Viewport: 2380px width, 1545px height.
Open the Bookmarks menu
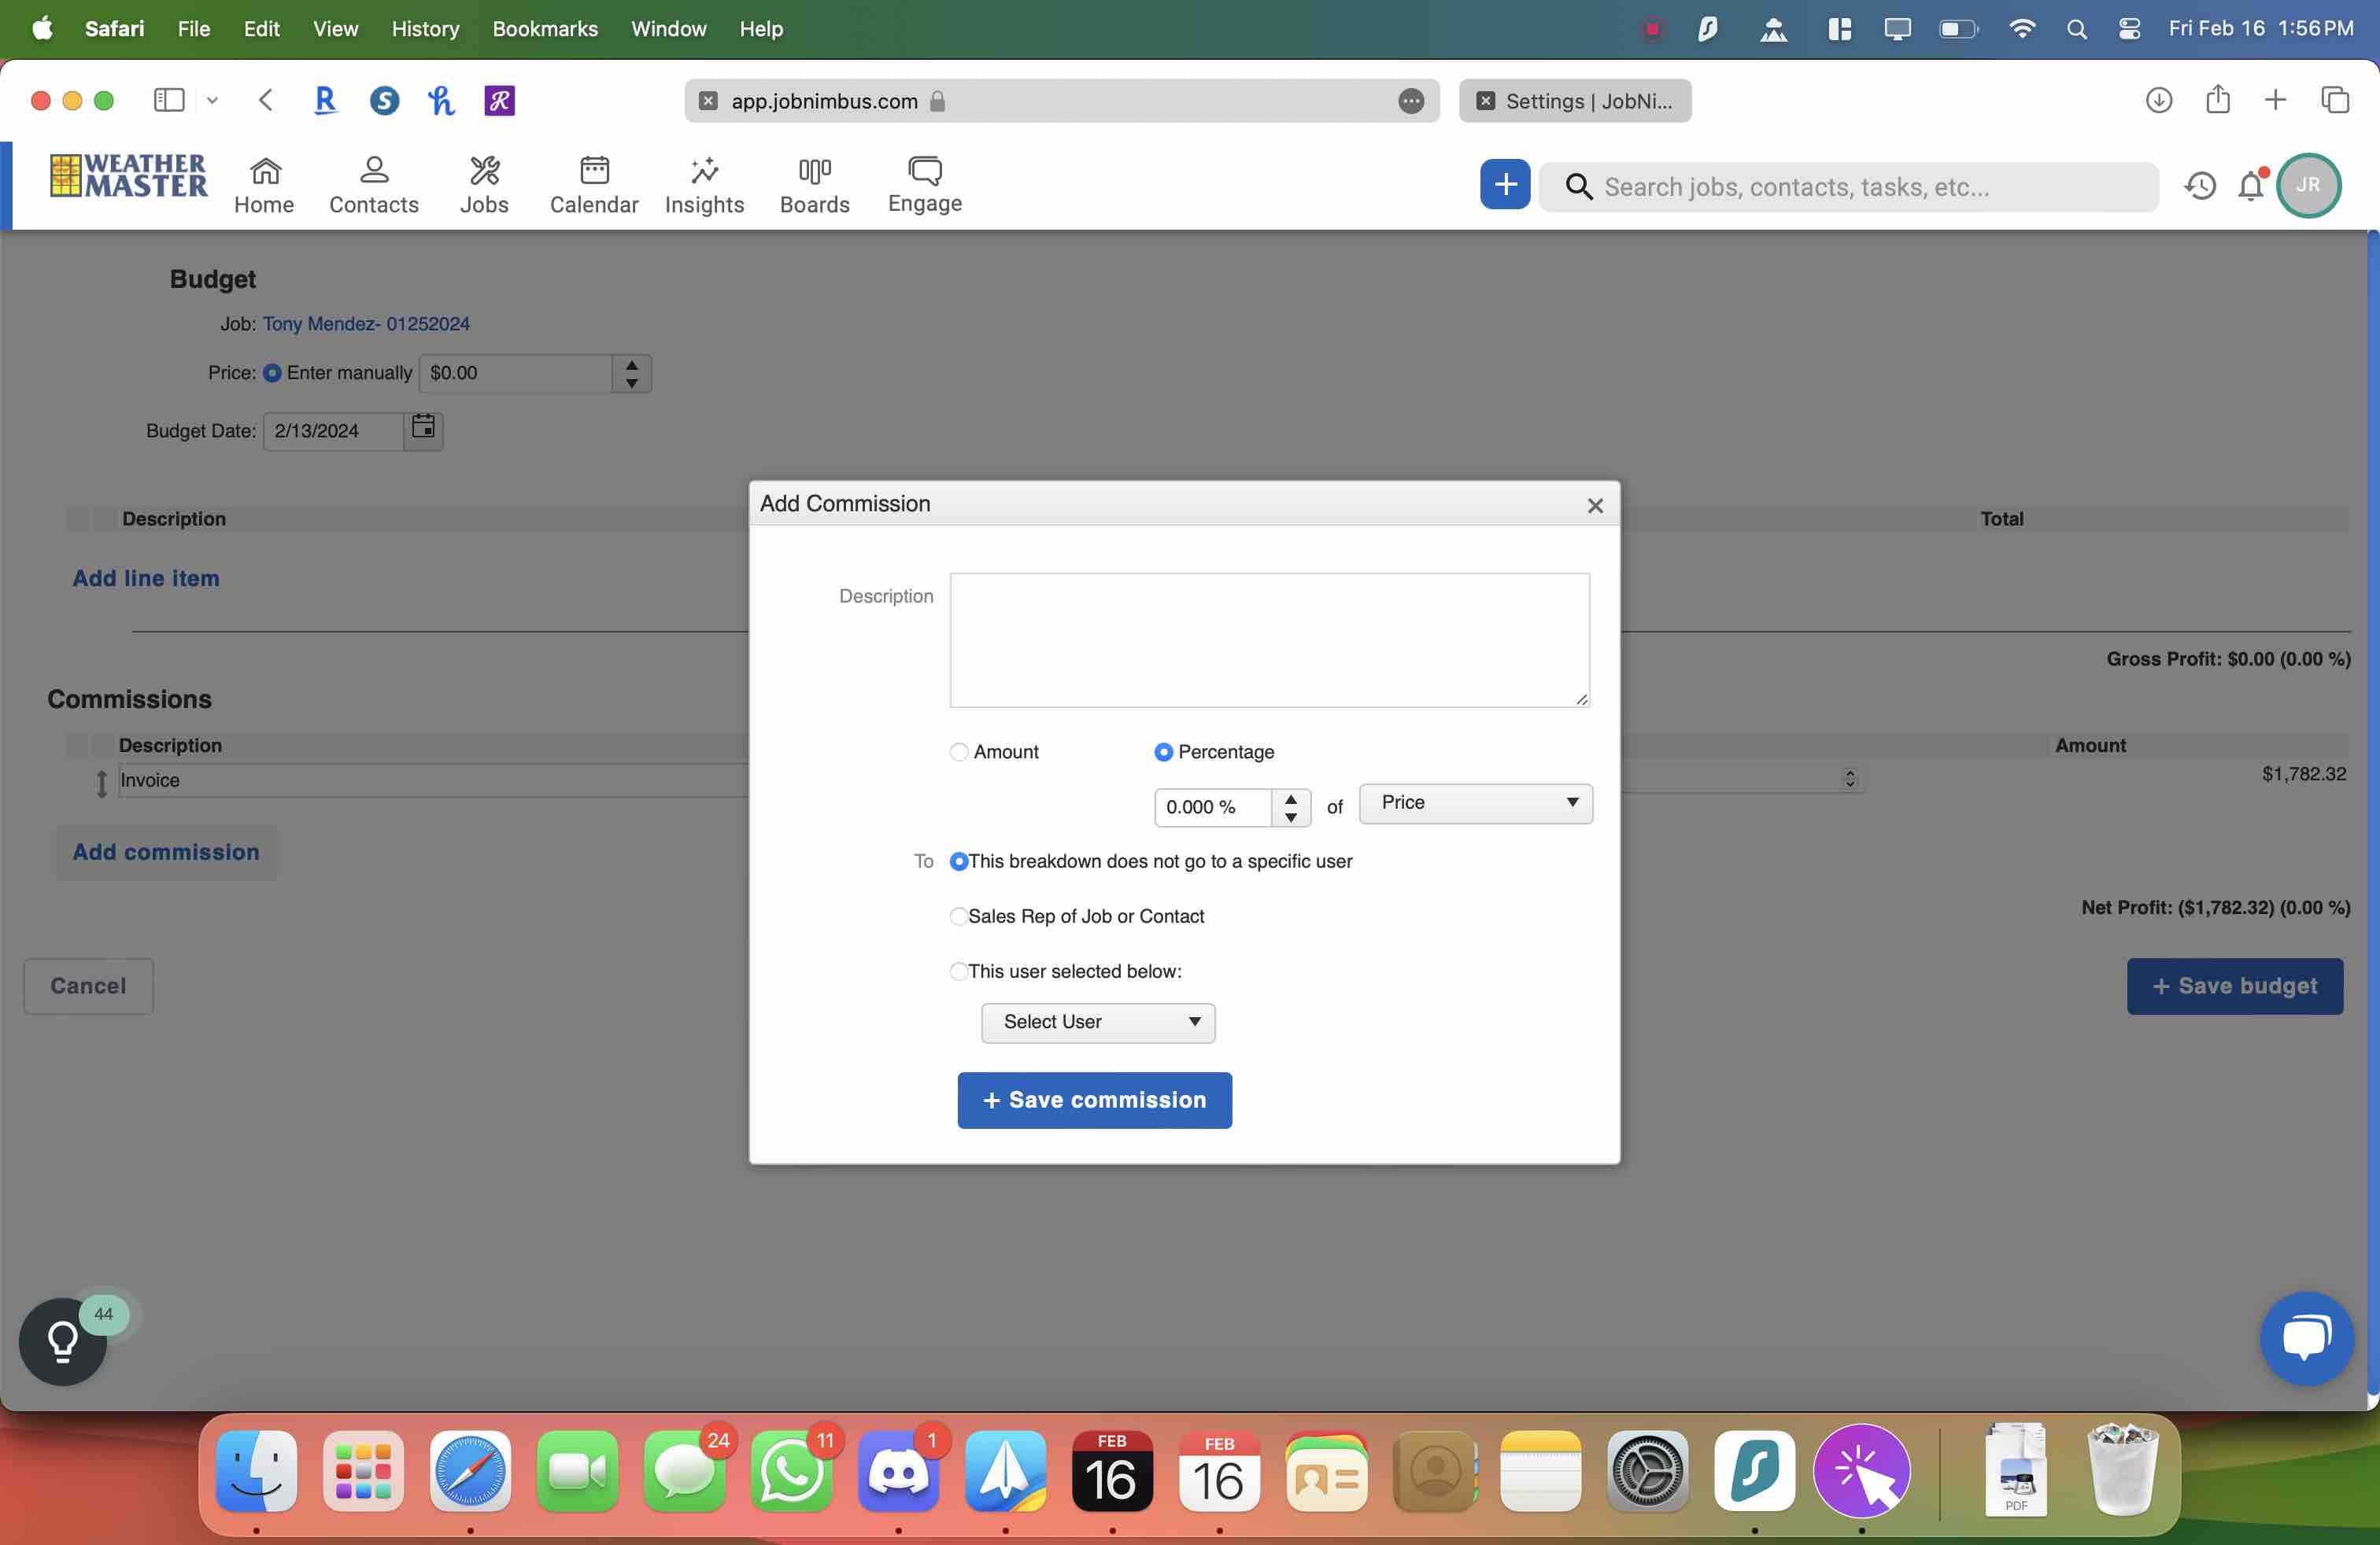(544, 29)
